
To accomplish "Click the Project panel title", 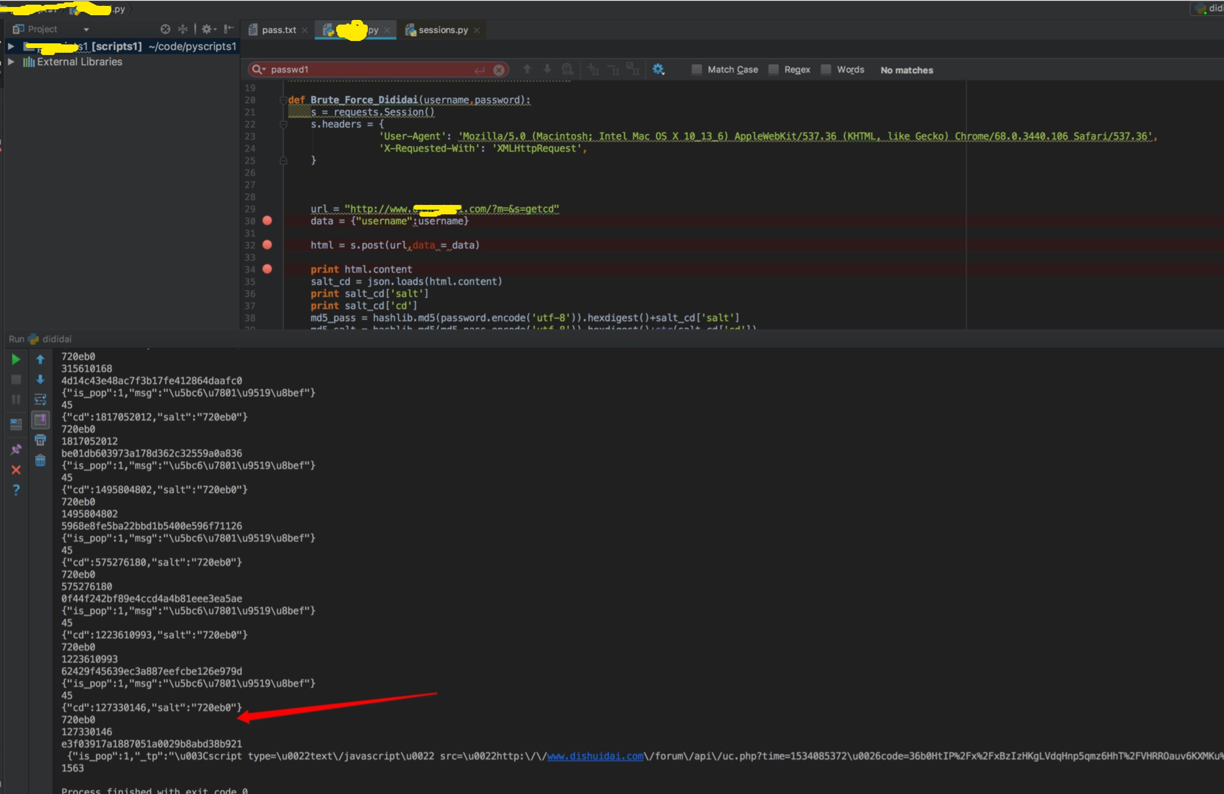I will coord(42,29).
